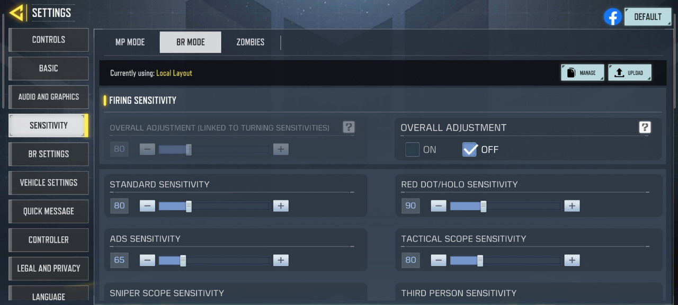Open the Facebook account icon

613,17
